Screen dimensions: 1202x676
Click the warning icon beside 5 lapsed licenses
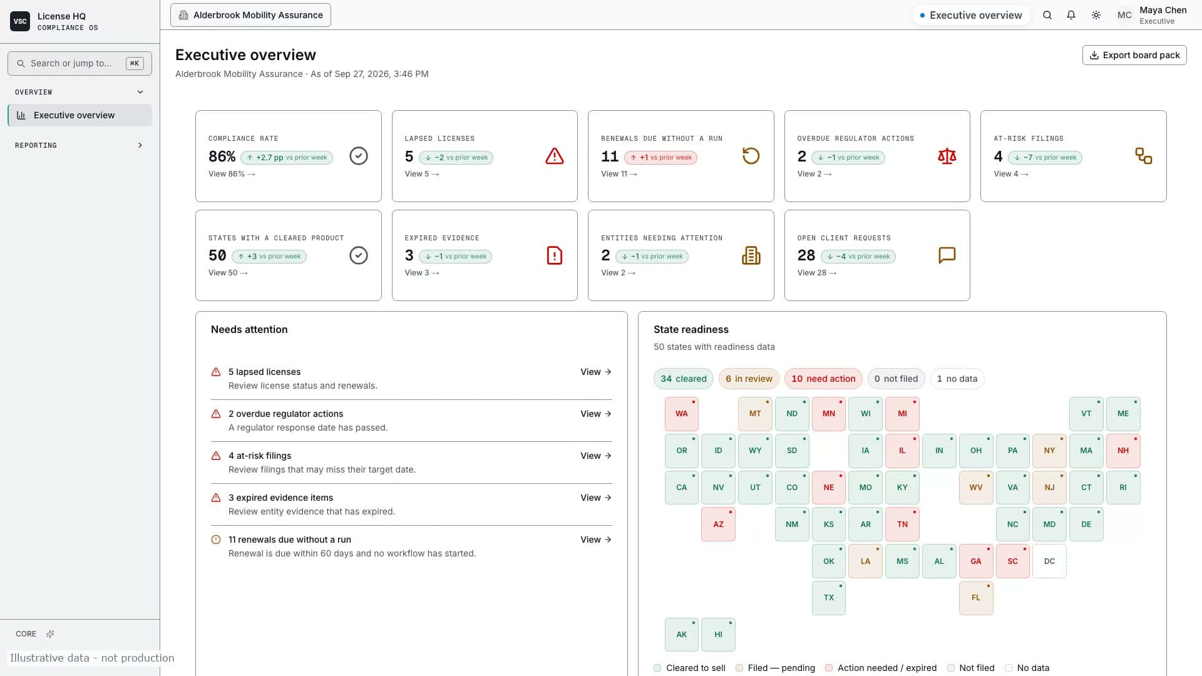(x=216, y=372)
